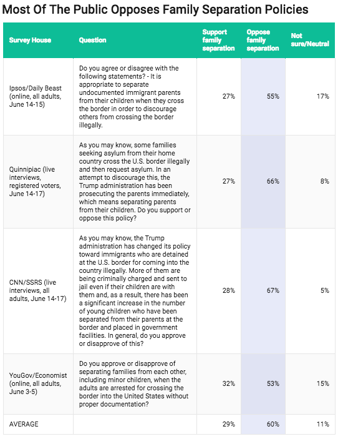Click the 55% oppose value for Ipsos
Screen dimensions: 343x439
273,96
